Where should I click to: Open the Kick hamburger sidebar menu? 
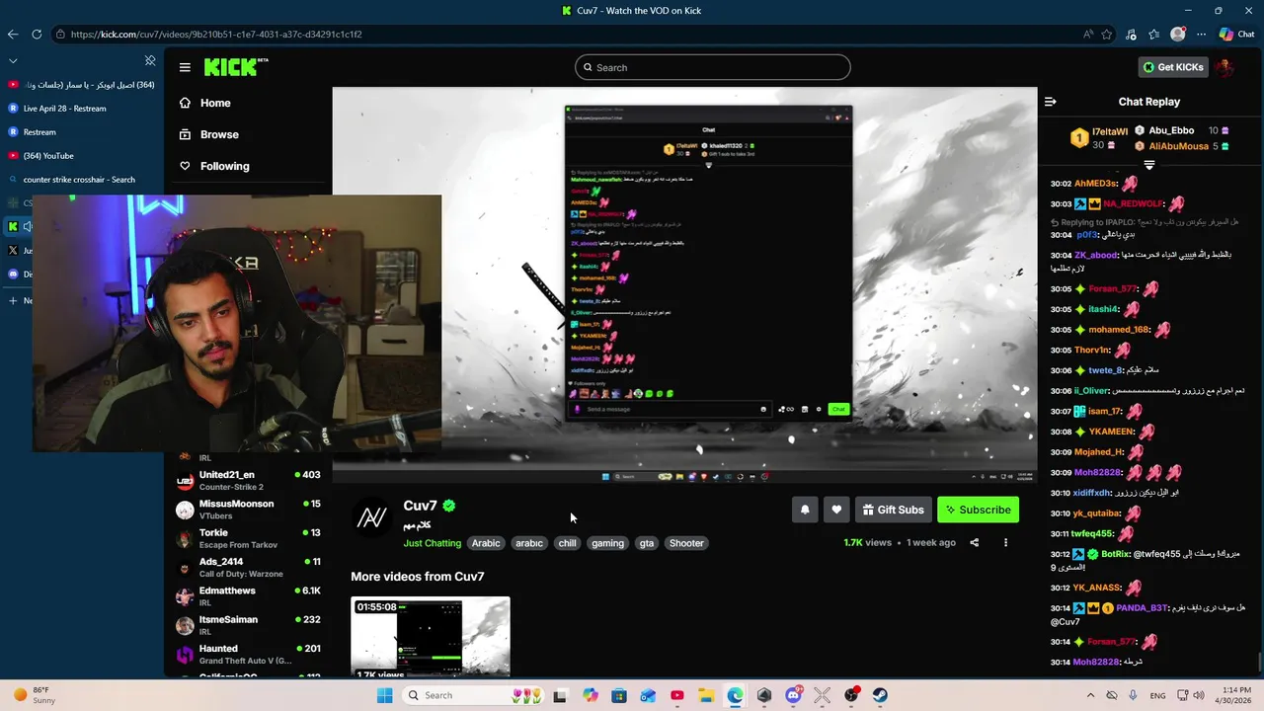[x=185, y=67]
